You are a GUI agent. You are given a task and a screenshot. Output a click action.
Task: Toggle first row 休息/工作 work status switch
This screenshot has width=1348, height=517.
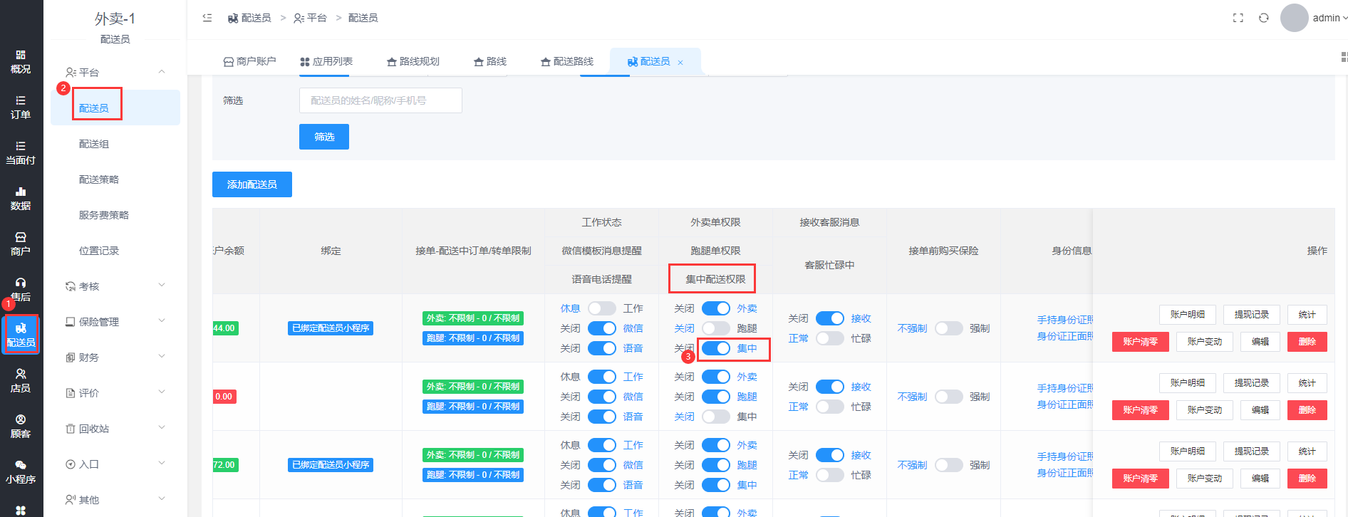coord(601,308)
